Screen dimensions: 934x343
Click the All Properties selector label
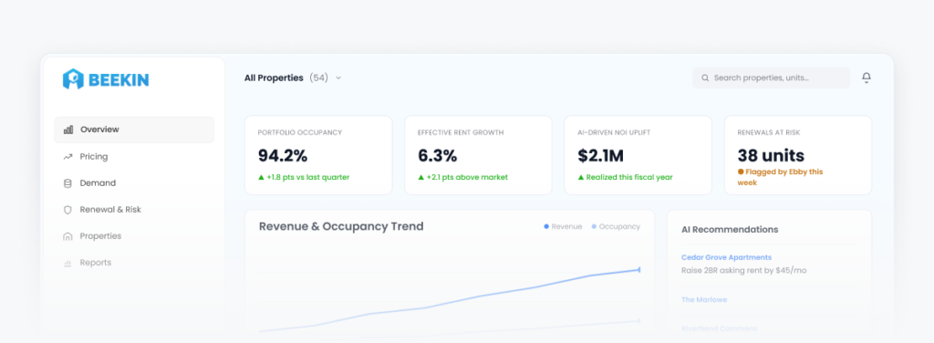click(x=274, y=78)
